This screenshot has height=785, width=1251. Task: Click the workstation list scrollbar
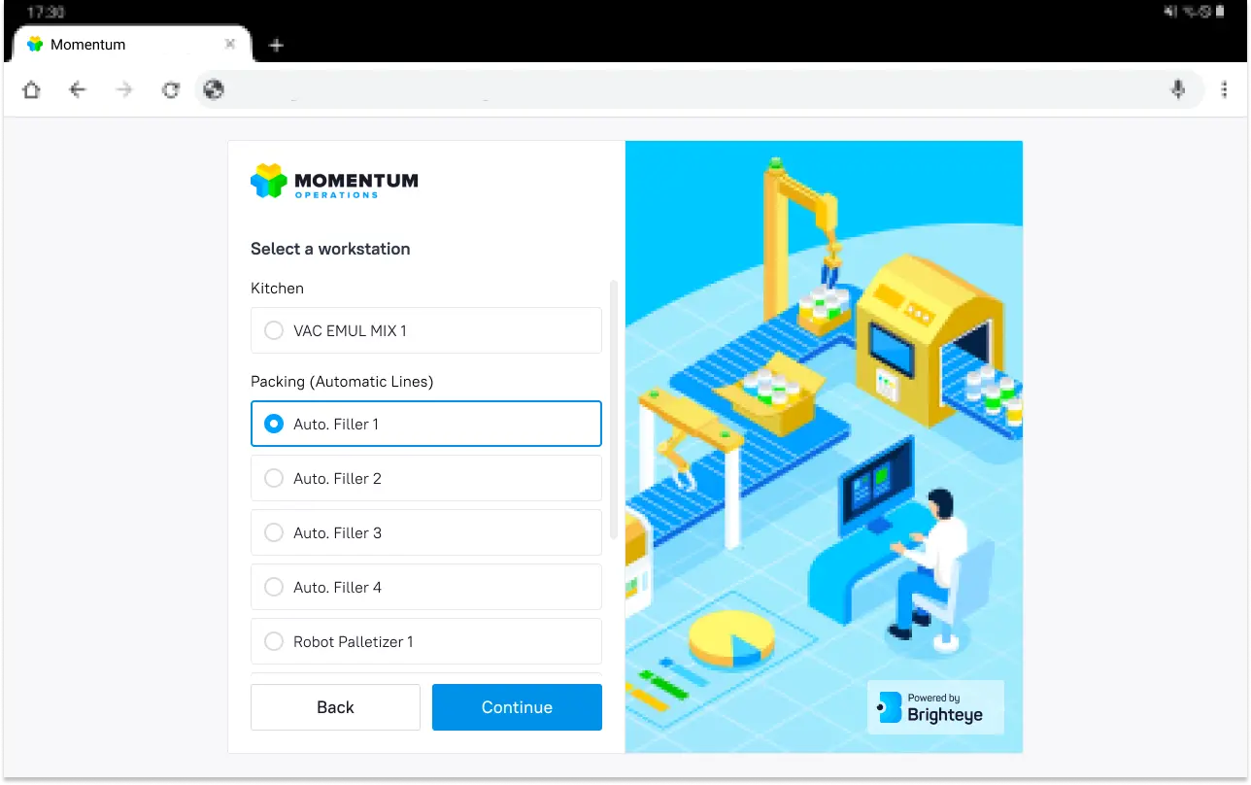[613, 409]
